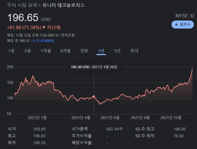Select the 1일 time range tab
Screen dimensions: 197x149
11,51
